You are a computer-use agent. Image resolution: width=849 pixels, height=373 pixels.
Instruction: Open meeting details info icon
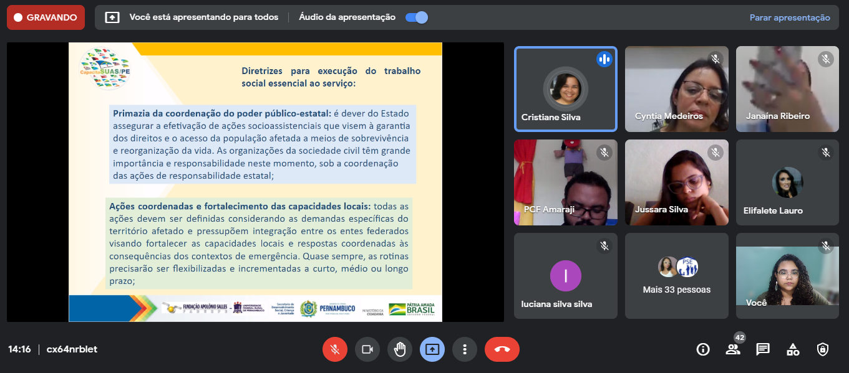(x=703, y=349)
